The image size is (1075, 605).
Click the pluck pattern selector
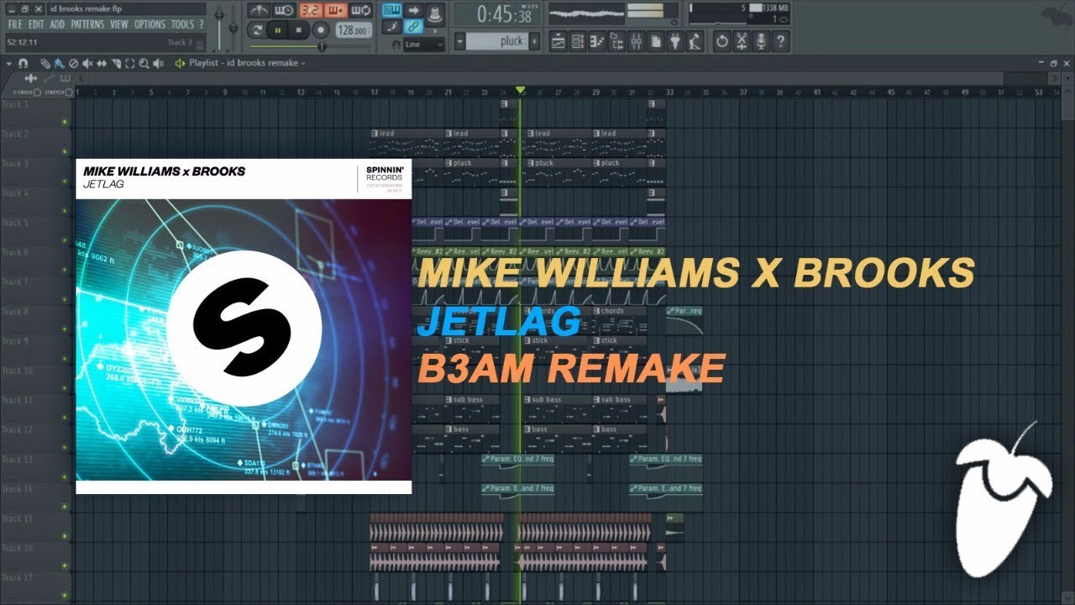497,41
